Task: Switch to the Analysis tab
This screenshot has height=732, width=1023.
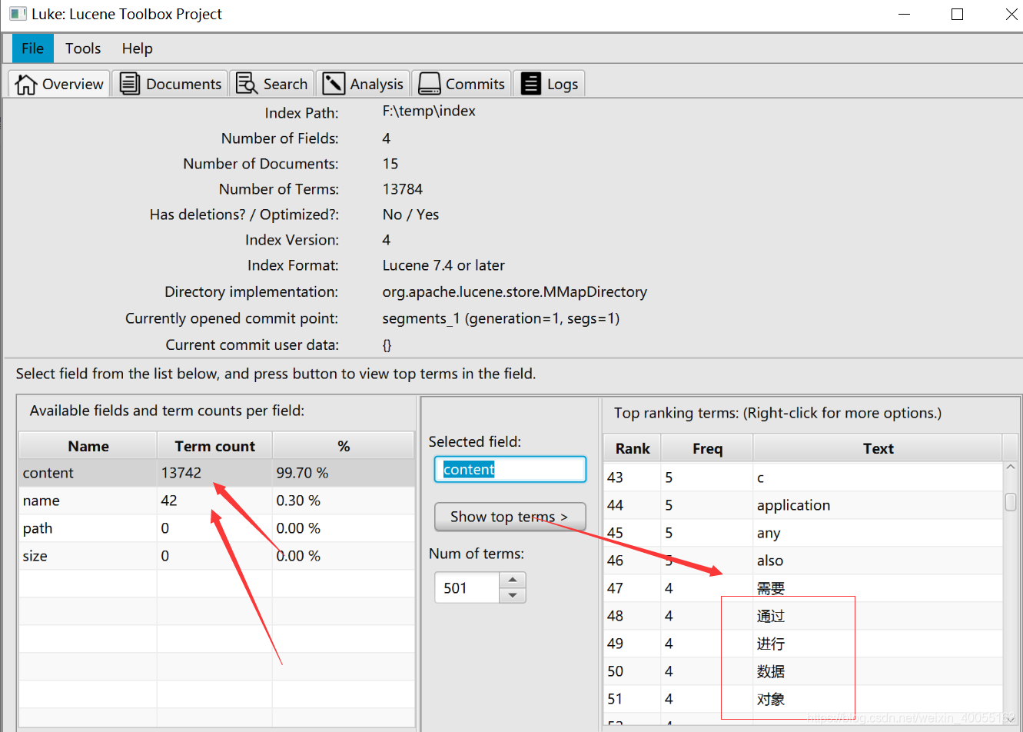Action: [363, 84]
